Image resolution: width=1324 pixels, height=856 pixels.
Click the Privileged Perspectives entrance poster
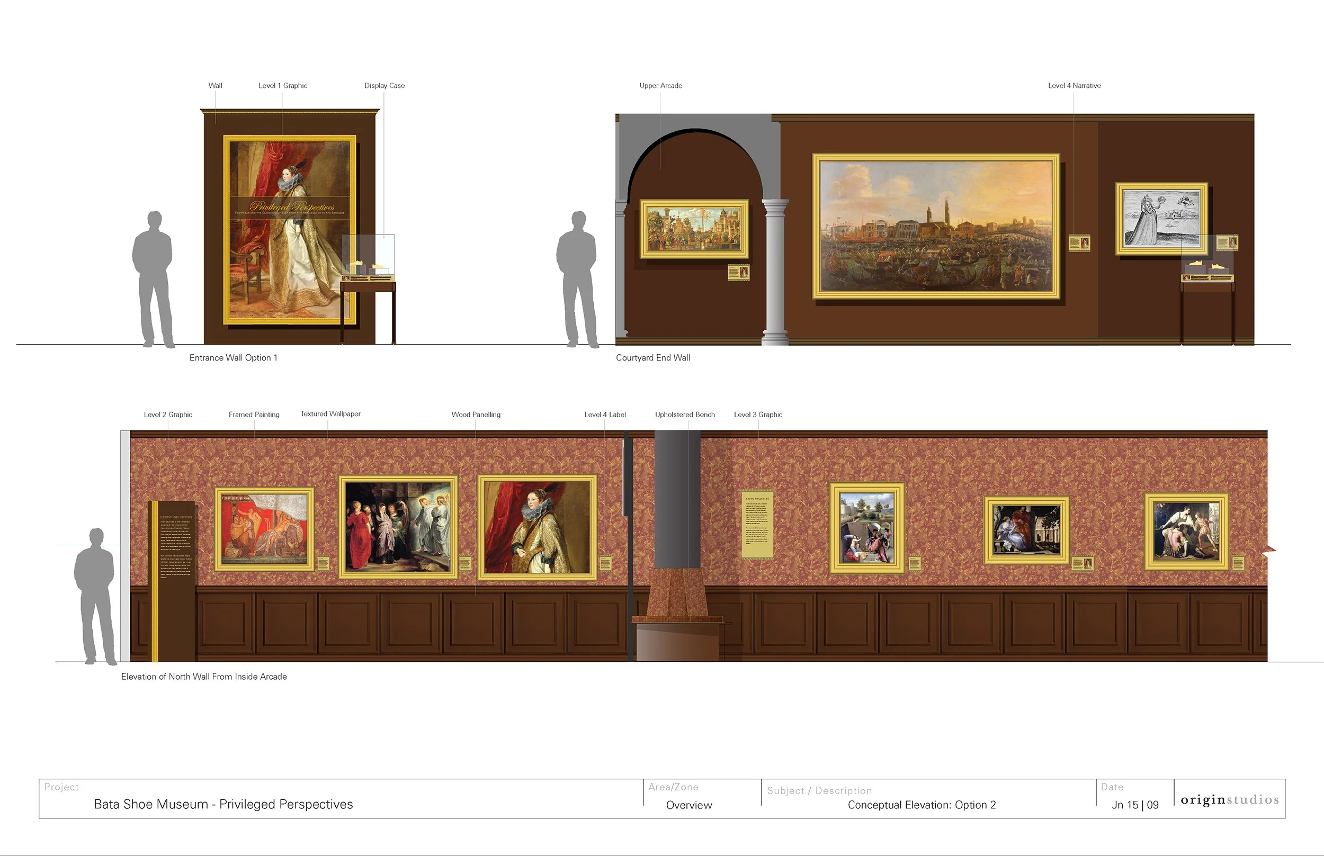[289, 230]
